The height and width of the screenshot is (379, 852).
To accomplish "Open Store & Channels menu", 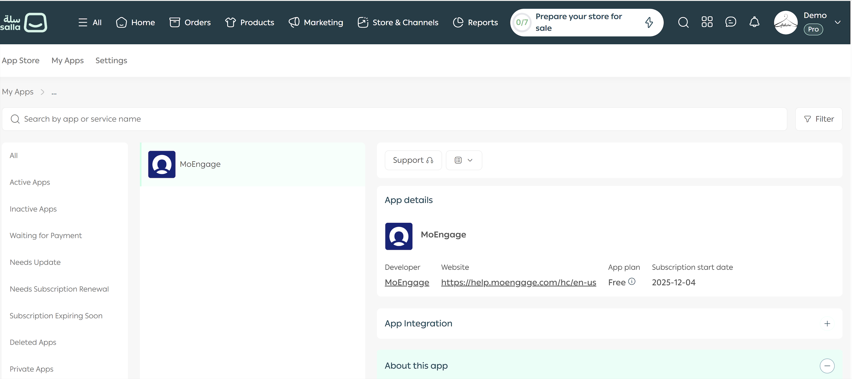I will (x=398, y=22).
